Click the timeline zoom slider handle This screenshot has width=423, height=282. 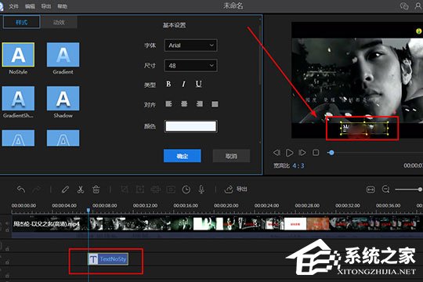[420, 190]
